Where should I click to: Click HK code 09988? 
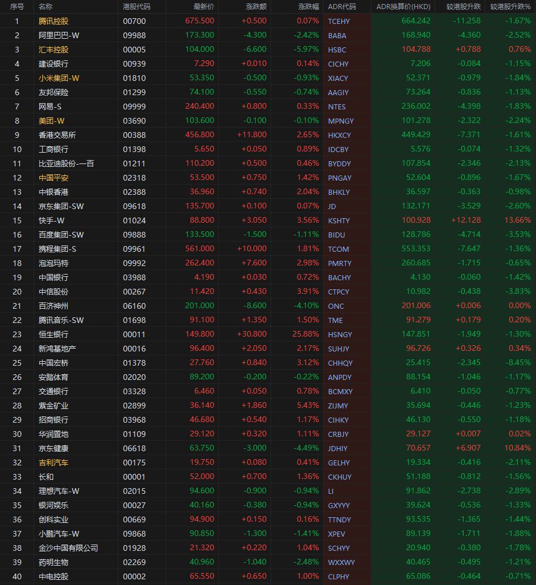[134, 35]
